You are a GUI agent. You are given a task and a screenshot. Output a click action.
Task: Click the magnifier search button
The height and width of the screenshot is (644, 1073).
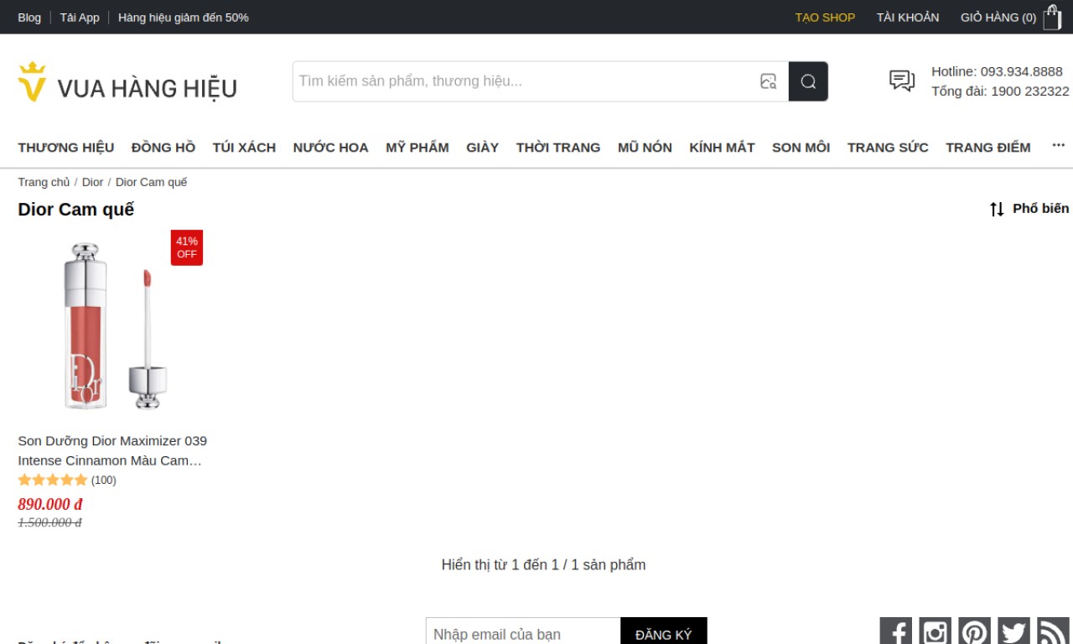(808, 81)
